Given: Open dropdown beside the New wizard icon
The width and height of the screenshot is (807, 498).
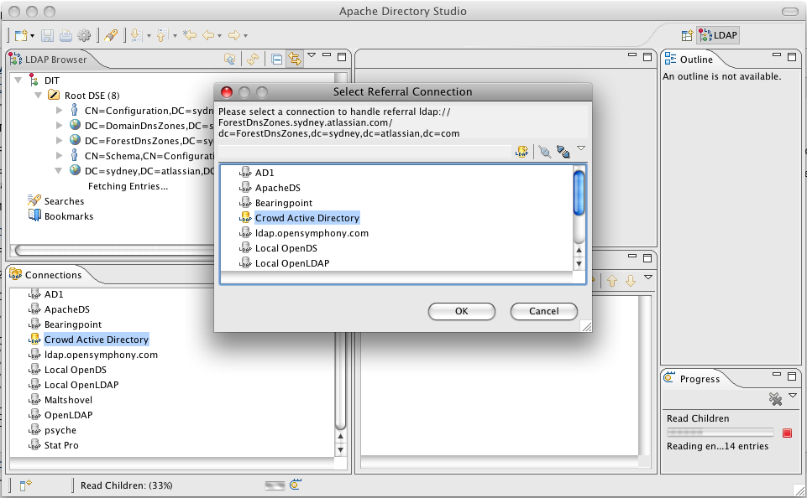Looking at the screenshot, I should tap(33, 36).
